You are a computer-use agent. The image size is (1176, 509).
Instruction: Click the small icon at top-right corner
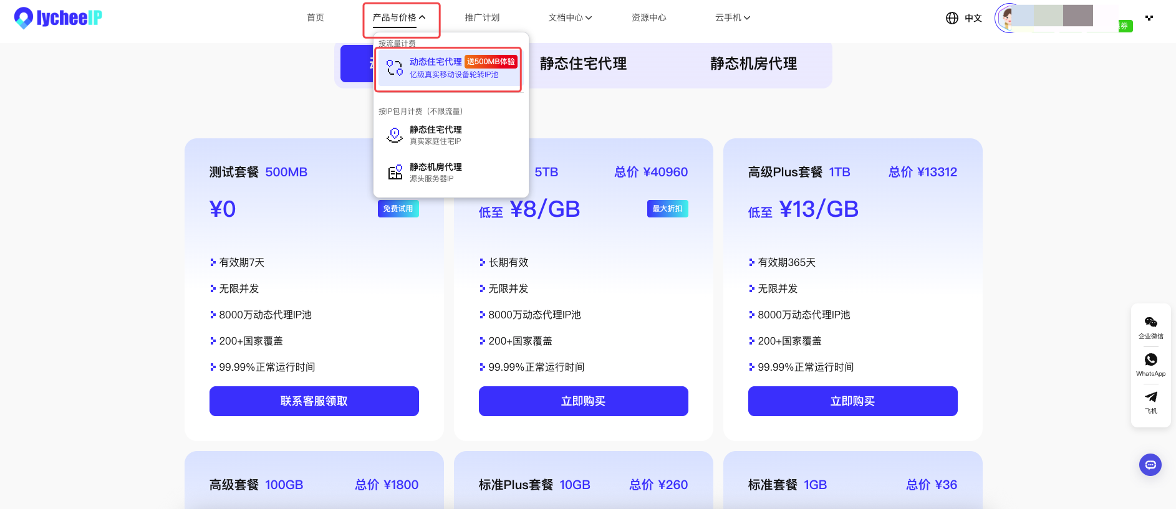click(1149, 17)
